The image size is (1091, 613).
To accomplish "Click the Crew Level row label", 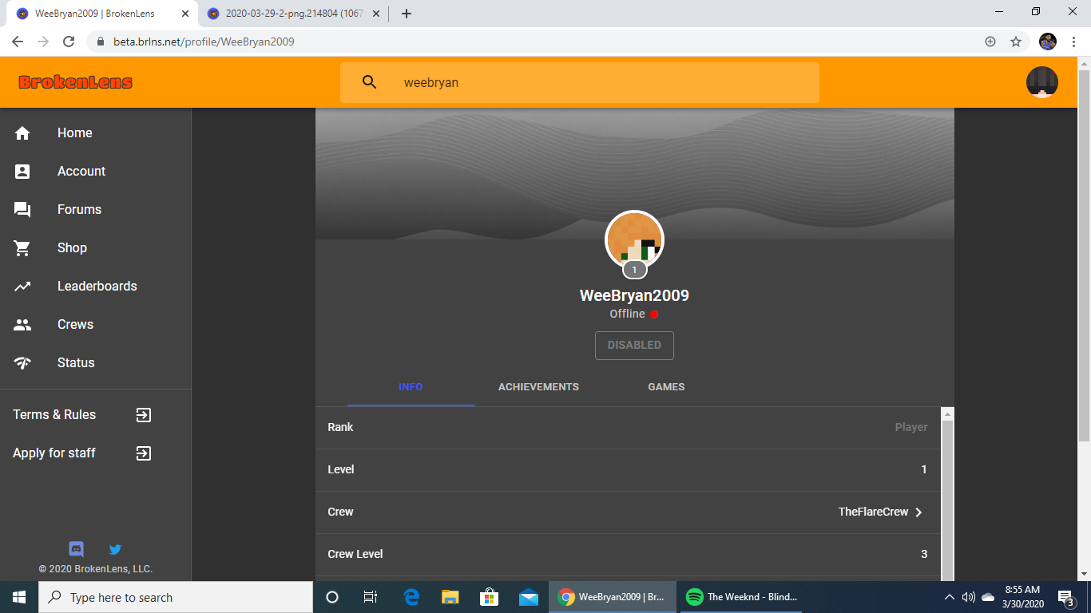I will point(355,555).
